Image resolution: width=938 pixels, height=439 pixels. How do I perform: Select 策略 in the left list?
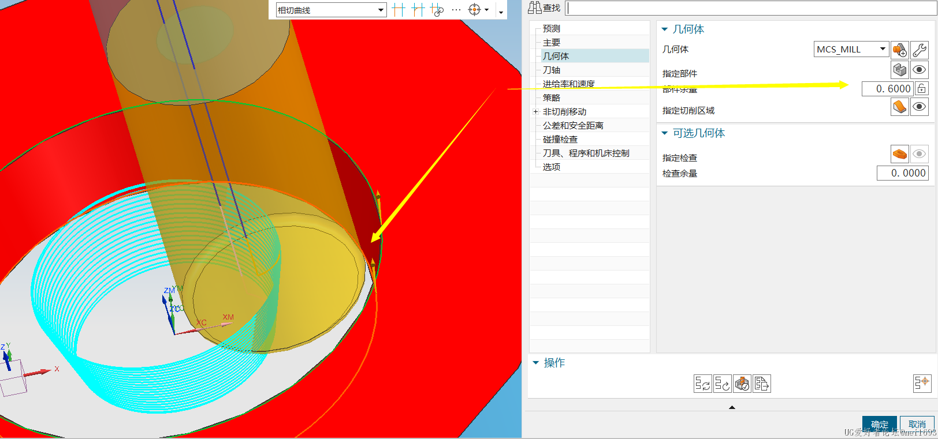coord(551,97)
